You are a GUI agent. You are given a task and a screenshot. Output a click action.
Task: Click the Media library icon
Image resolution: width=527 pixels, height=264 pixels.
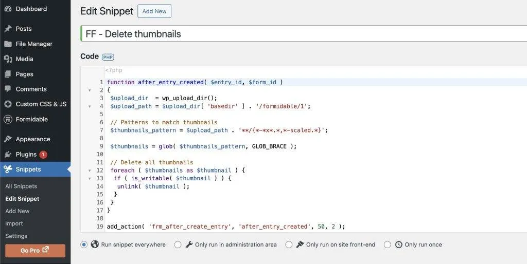point(8,59)
